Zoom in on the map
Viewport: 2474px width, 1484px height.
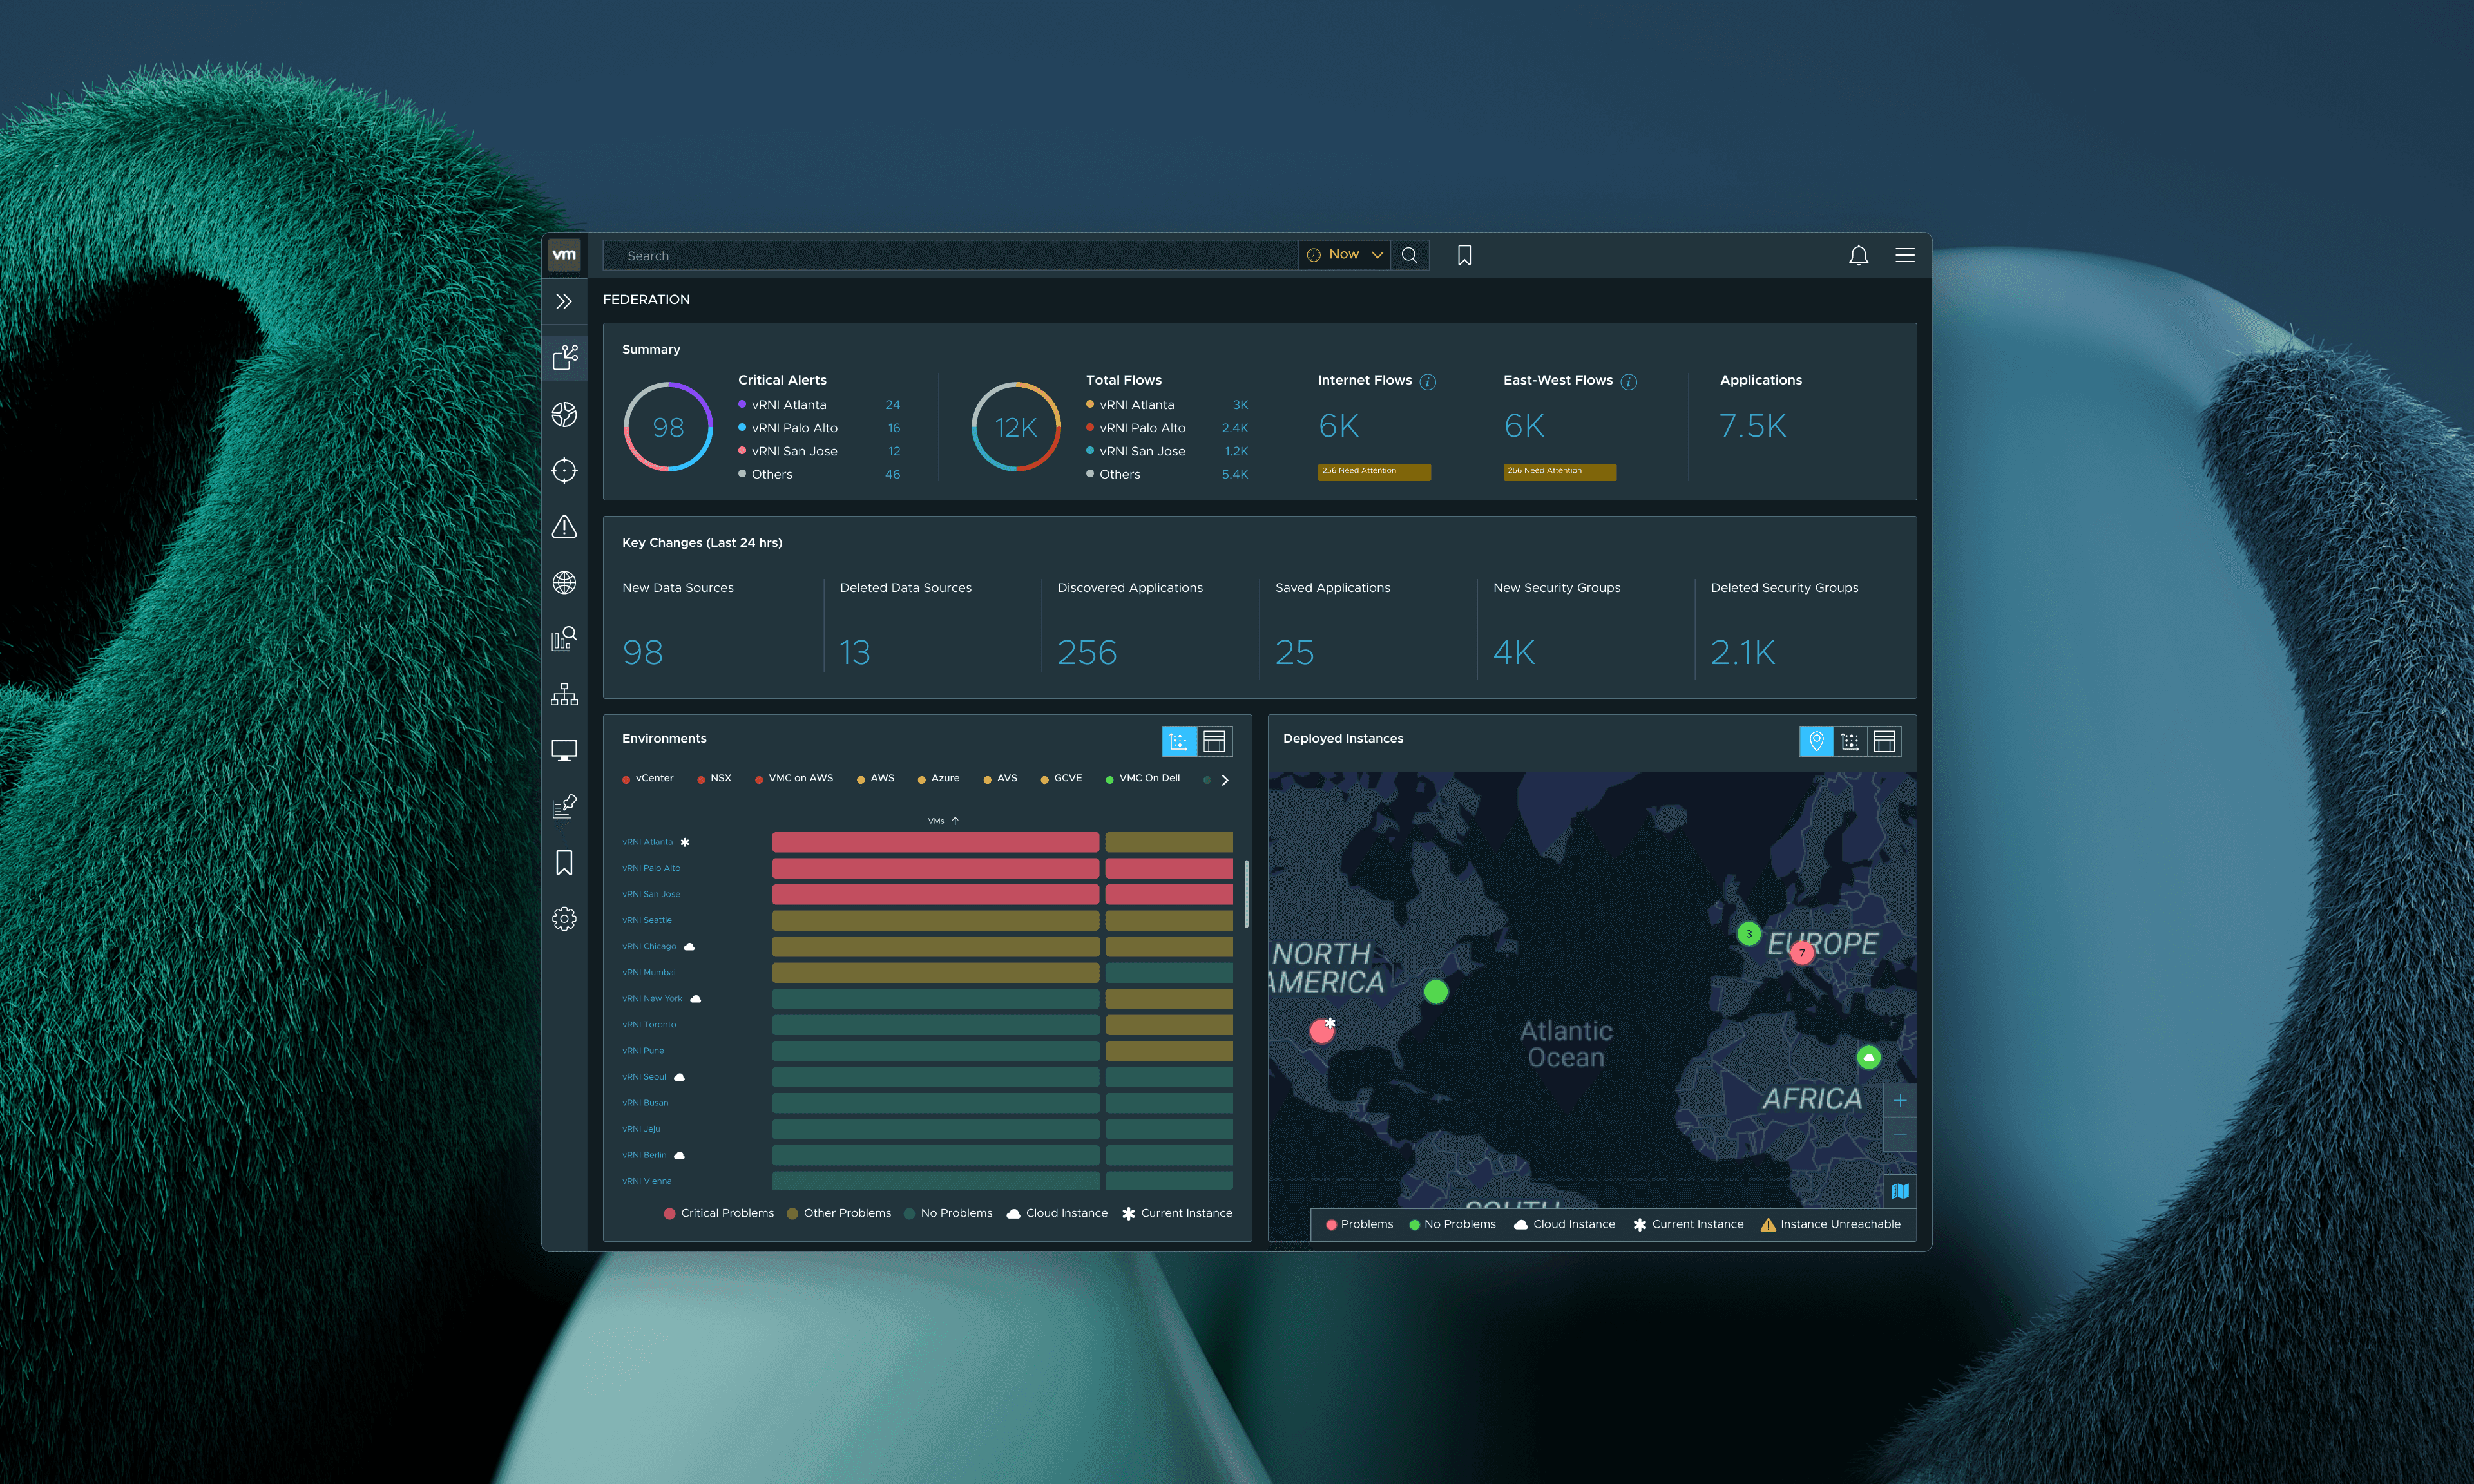pos(1900,1100)
